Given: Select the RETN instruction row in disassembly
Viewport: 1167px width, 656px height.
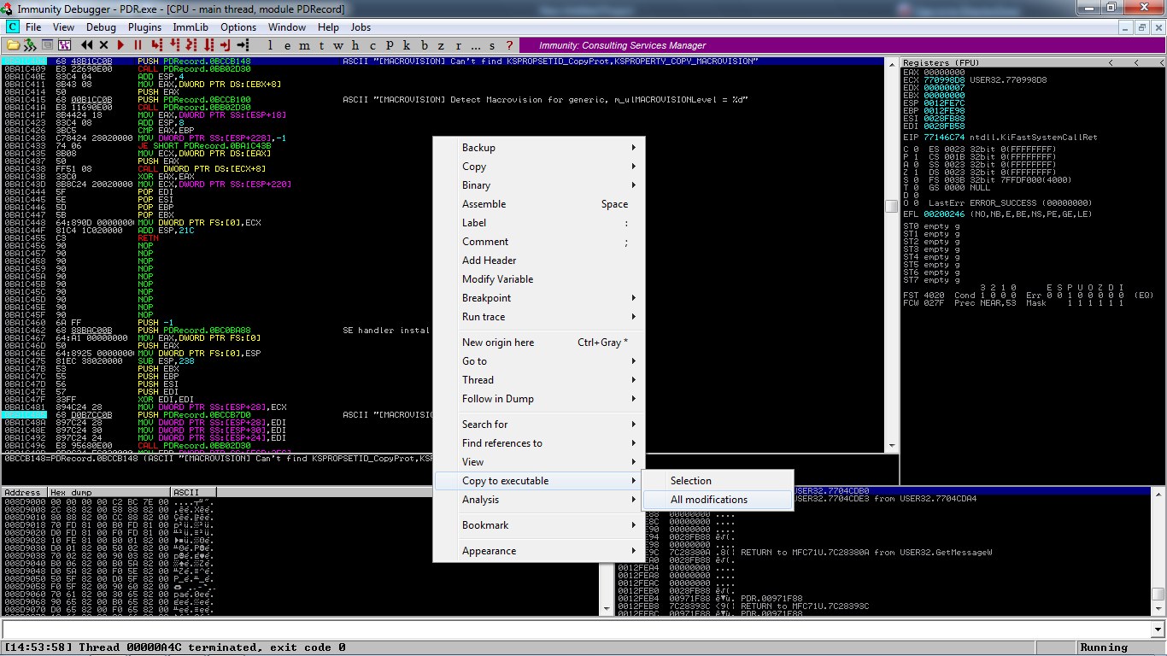Looking at the screenshot, I should click(444, 238).
